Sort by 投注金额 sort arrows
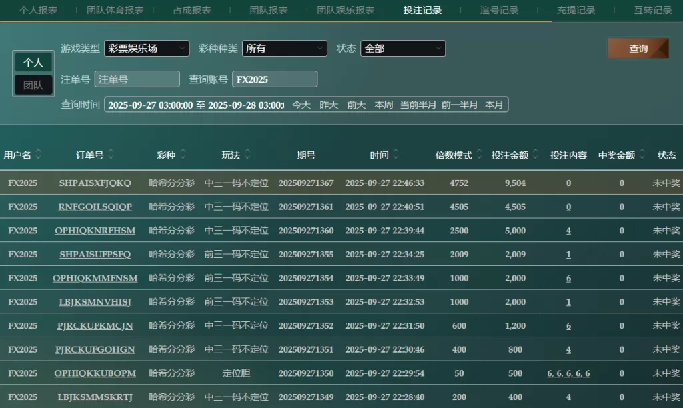Viewport: 683px width, 408px height. pyautogui.click(x=536, y=155)
